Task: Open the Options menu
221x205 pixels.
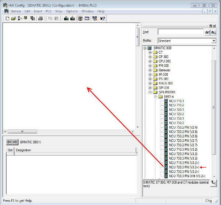Action: click(72, 11)
